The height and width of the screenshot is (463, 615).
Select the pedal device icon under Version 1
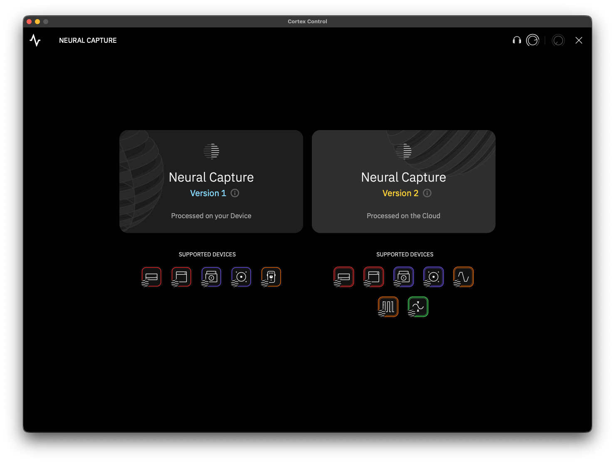pos(271,277)
